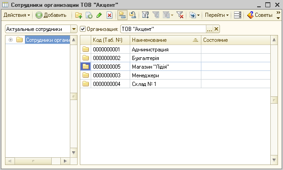Click the copy-item add icon
The width and height of the screenshot is (283, 170).
[x=89, y=15]
